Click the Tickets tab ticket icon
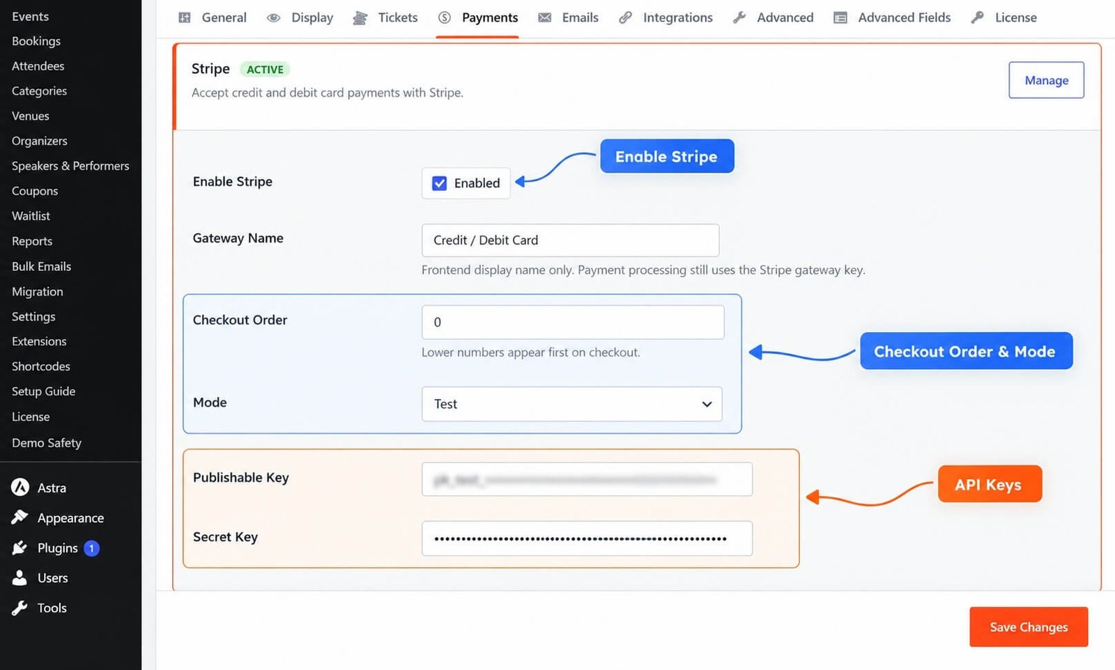Screen dimensions: 1115x670 point(360,17)
